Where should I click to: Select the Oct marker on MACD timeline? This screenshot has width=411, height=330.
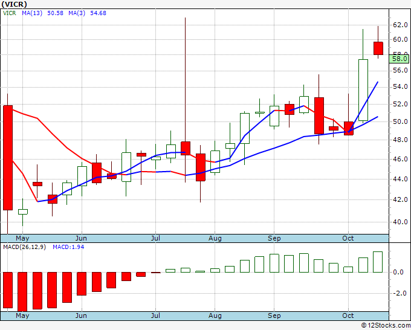(x=348, y=315)
